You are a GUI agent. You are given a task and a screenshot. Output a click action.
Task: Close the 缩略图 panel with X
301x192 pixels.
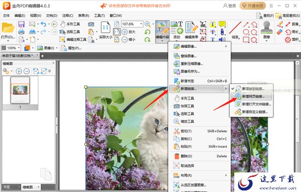pos(53,63)
